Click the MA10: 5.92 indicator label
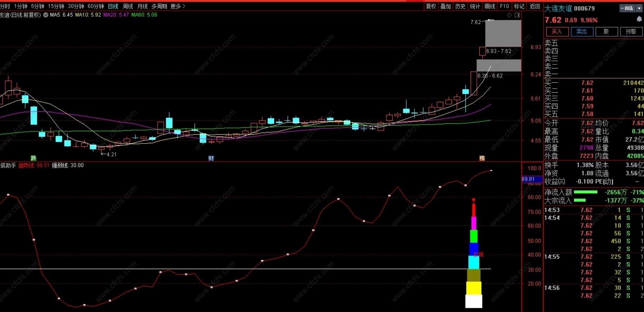644x312 pixels. click(88, 15)
